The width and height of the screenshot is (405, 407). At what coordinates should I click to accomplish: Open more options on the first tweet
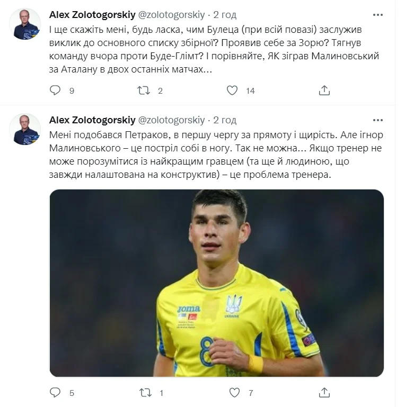[377, 14]
